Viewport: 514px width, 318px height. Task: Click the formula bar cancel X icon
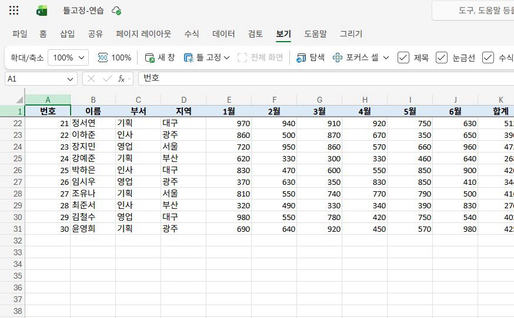91,79
